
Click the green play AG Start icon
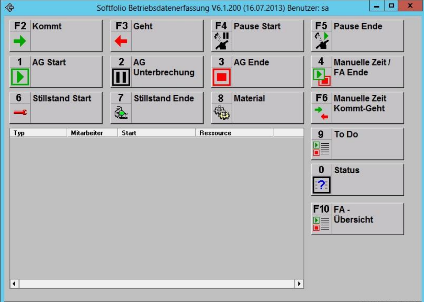click(x=20, y=77)
